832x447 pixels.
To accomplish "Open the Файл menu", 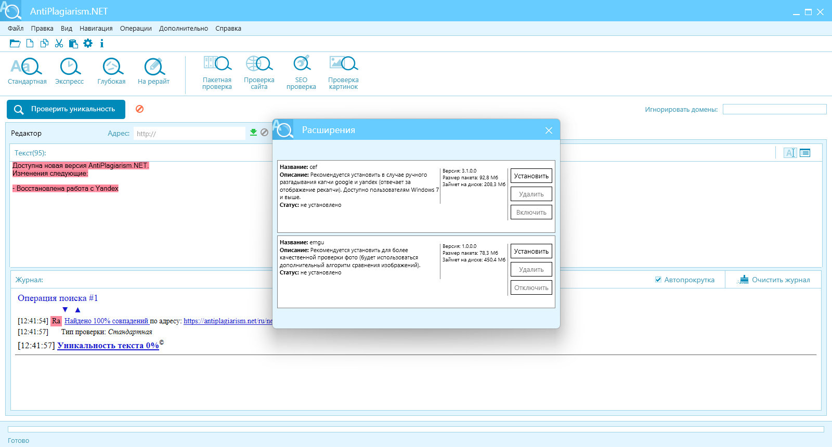I will [16, 29].
